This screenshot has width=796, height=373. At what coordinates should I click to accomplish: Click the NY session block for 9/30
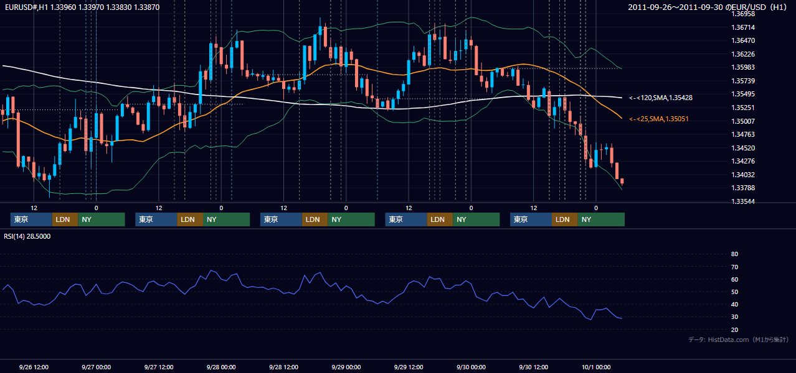point(601,219)
